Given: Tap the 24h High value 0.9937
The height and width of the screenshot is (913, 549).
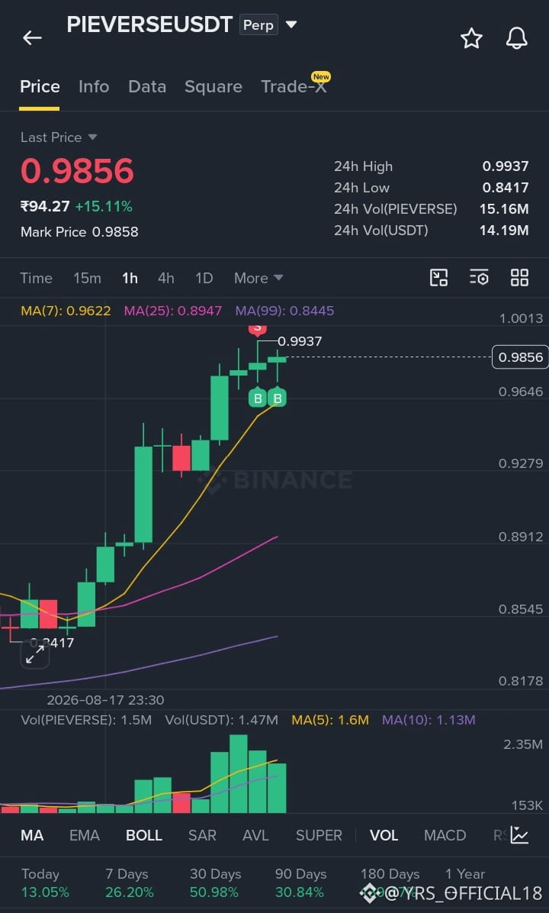Looking at the screenshot, I should tap(506, 166).
